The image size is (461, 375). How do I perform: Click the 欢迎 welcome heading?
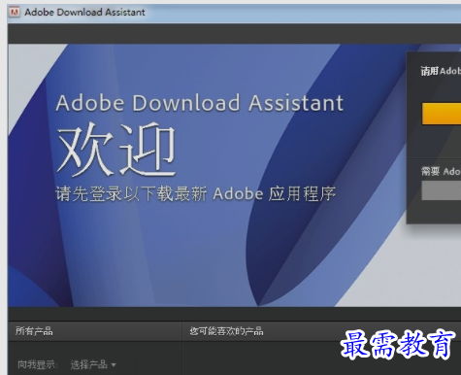(115, 149)
